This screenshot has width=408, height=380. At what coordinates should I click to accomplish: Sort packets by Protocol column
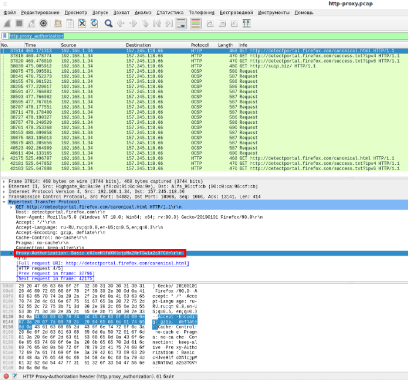coord(204,45)
